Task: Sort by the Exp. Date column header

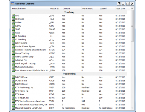Action: (x=121, y=9)
